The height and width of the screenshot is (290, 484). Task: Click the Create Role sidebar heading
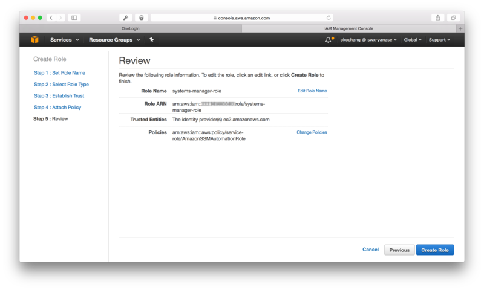(50, 59)
